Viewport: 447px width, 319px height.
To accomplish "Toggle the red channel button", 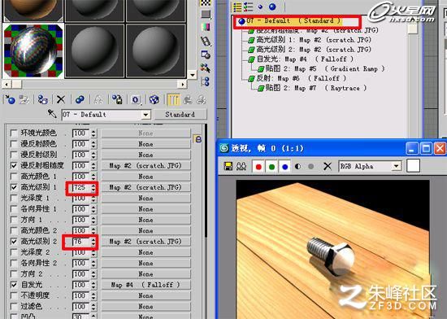I will [x=258, y=167].
